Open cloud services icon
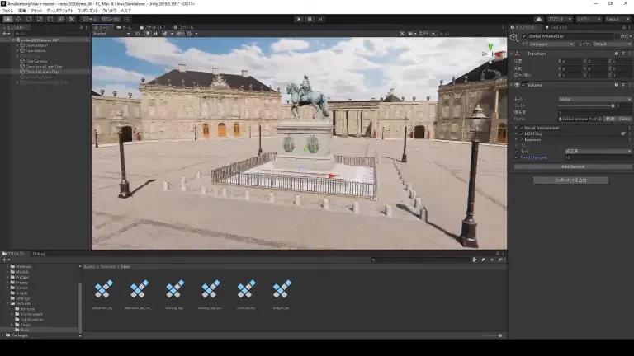The height and width of the screenshot is (356, 634). click(x=538, y=19)
